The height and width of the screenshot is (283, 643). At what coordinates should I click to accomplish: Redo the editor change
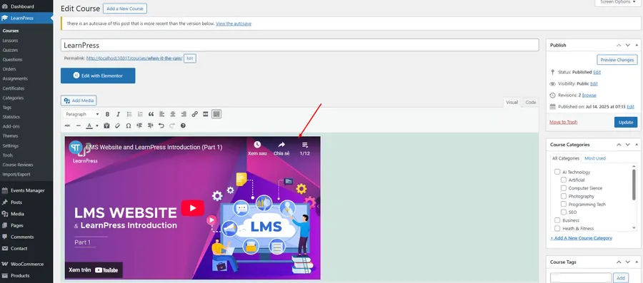click(172, 125)
